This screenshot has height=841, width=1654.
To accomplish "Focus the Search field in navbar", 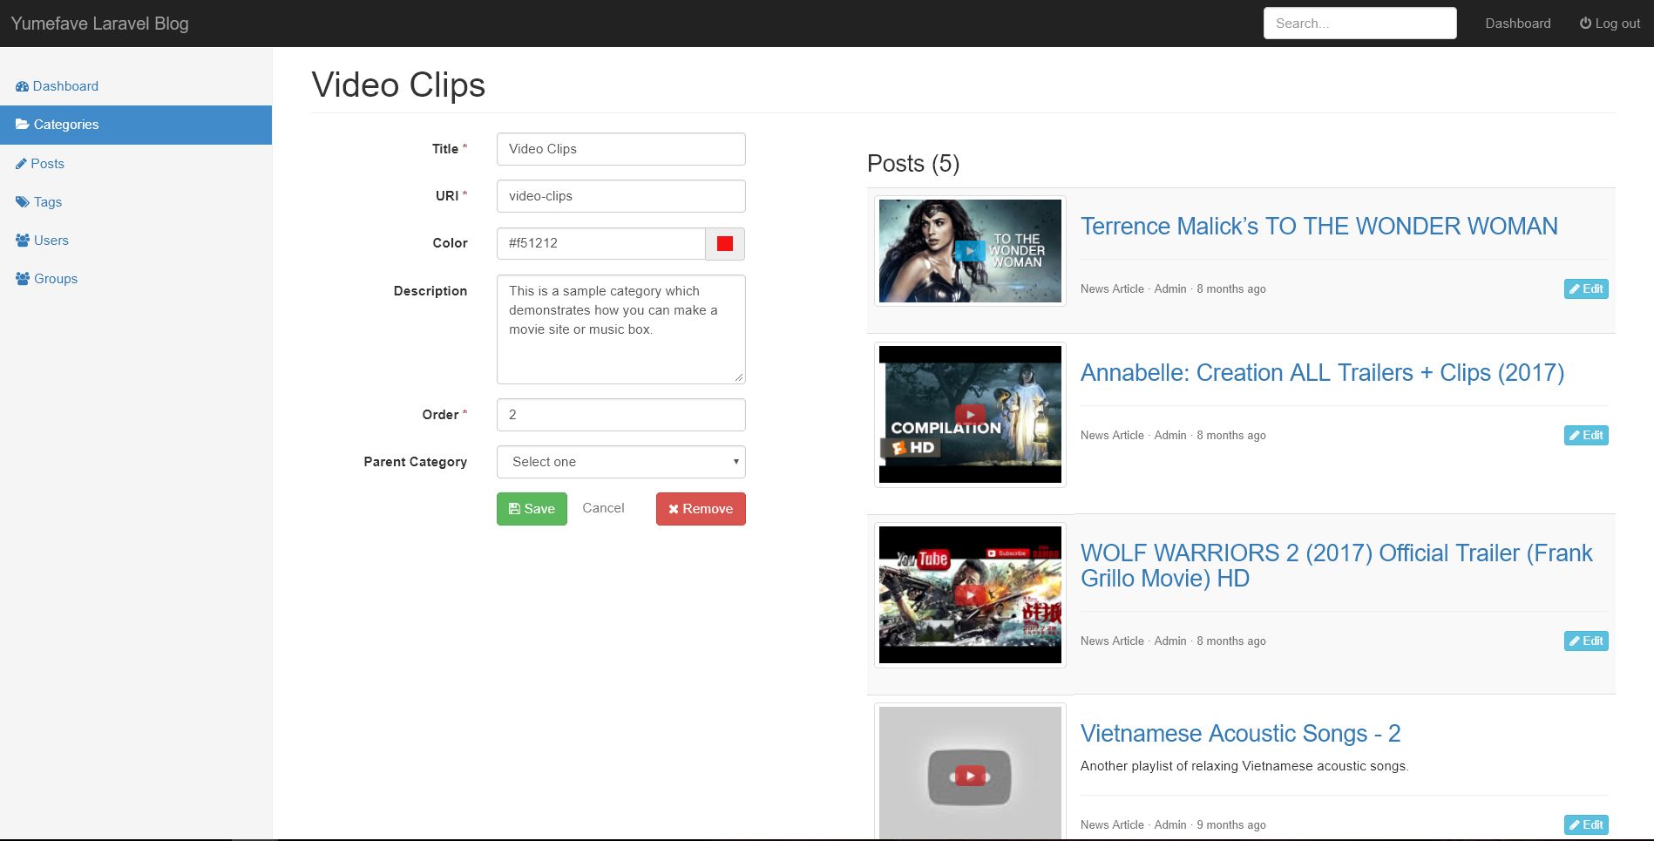I will tap(1359, 24).
